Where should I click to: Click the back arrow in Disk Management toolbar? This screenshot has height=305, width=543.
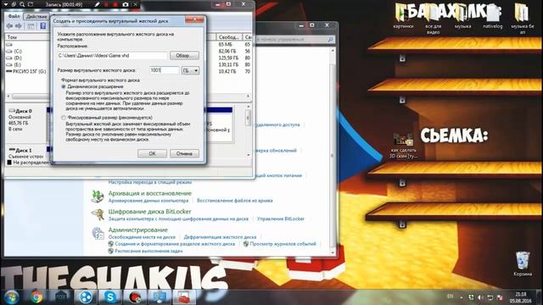[x=9, y=26]
